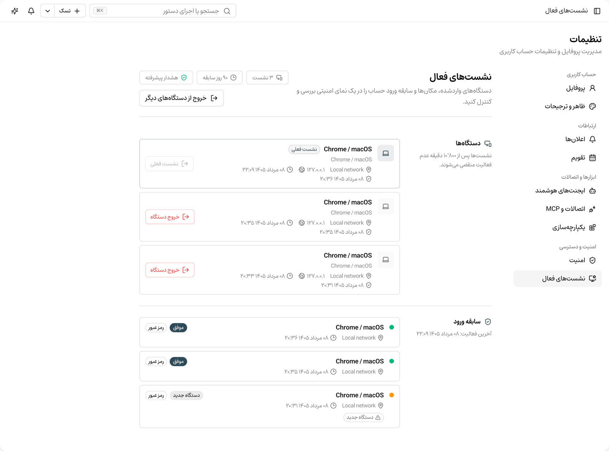Focus the جستجو یا اجرای دستور search field
This screenshot has width=609, height=451.
[x=163, y=11]
